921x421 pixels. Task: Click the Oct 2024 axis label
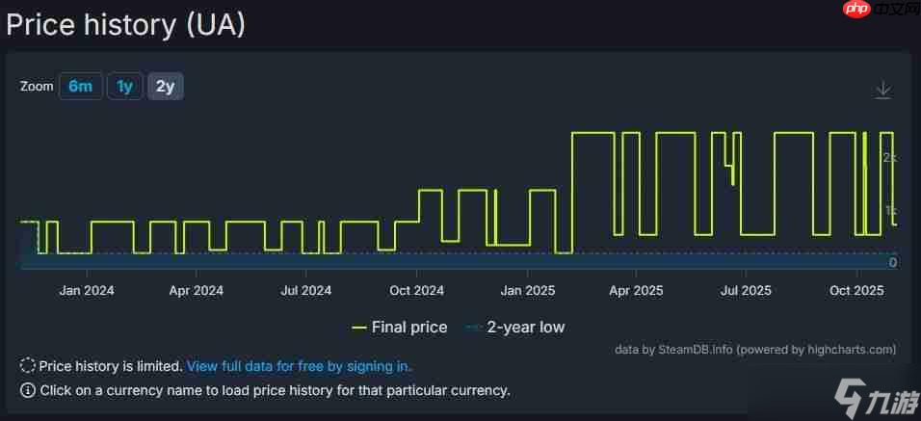click(416, 290)
